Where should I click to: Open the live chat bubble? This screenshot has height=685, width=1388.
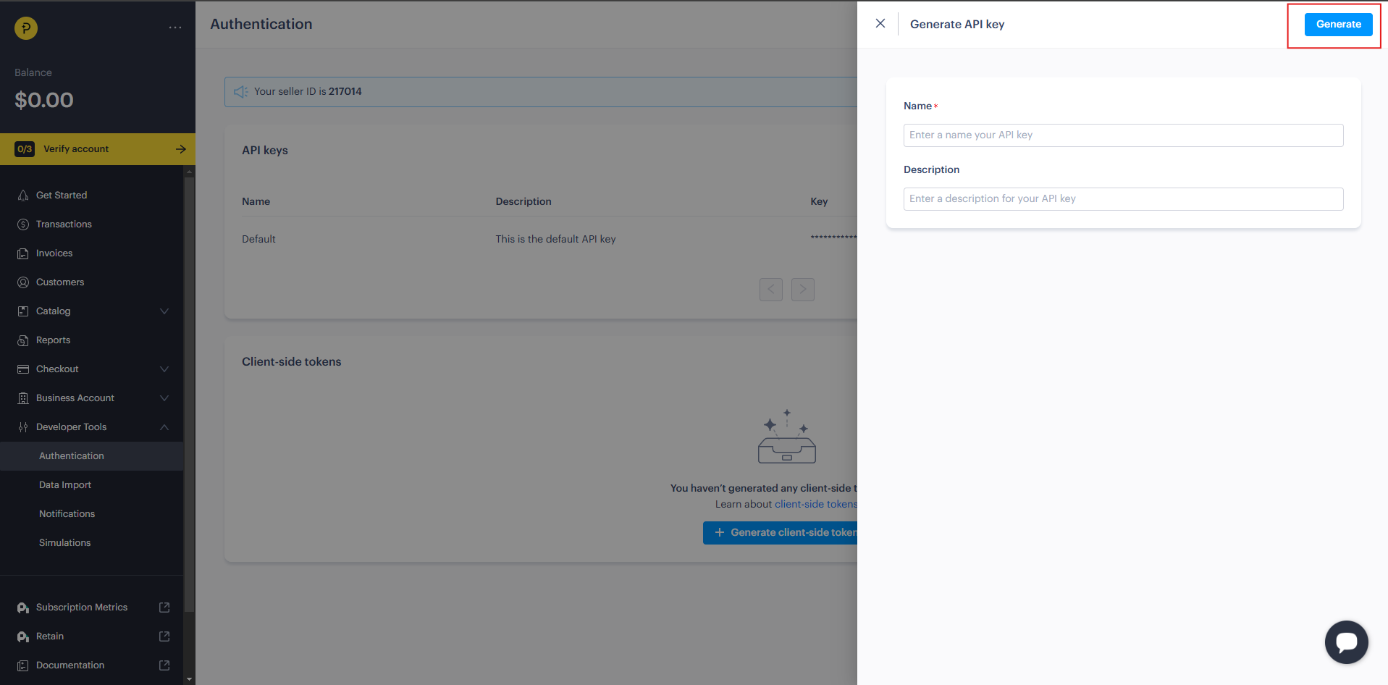click(x=1346, y=642)
